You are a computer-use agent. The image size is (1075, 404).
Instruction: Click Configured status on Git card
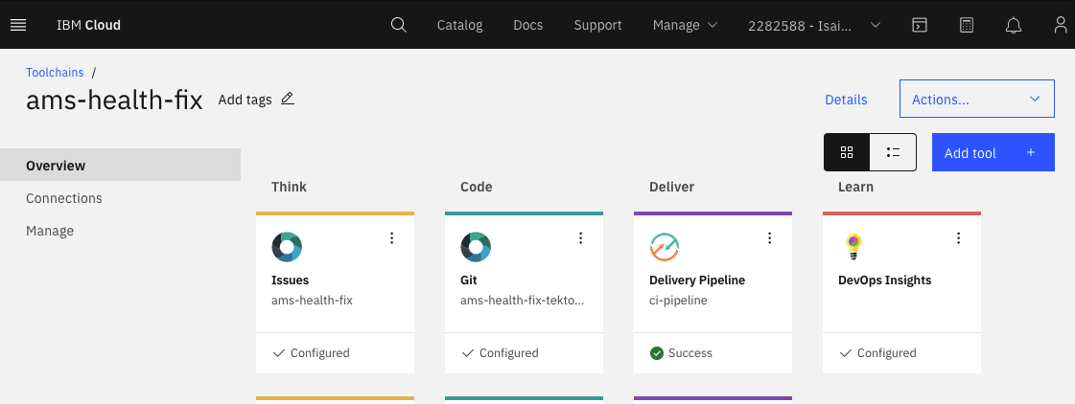coord(500,353)
